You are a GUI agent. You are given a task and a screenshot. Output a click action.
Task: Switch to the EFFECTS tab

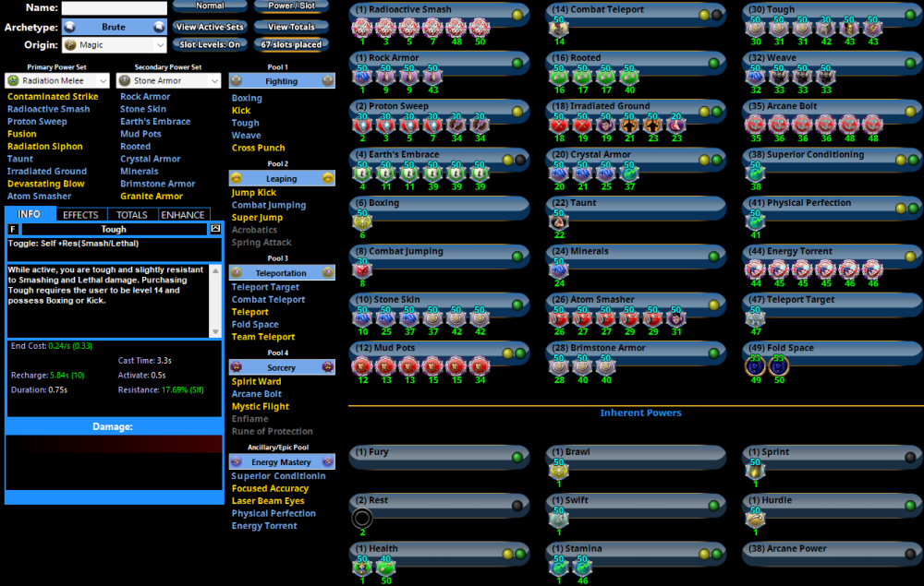pyautogui.click(x=80, y=215)
